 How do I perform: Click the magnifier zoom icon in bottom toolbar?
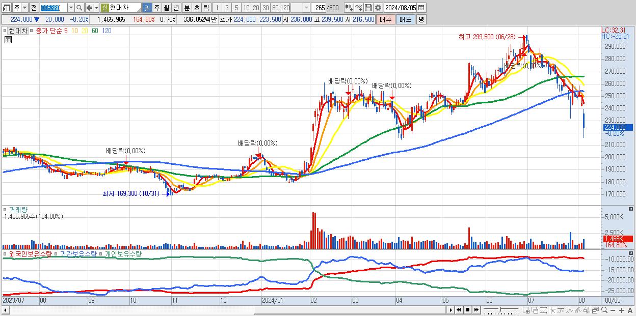click(604, 310)
